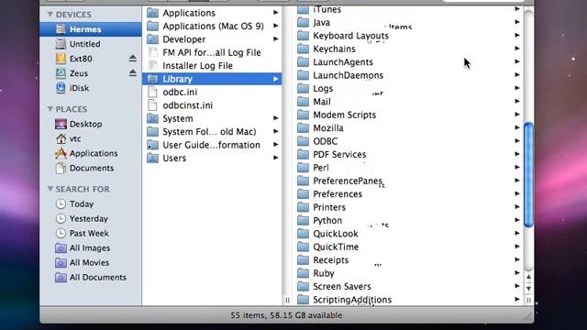The width and height of the screenshot is (587, 330).
Task: Select the Ext80 external drive icon
Action: click(61, 59)
